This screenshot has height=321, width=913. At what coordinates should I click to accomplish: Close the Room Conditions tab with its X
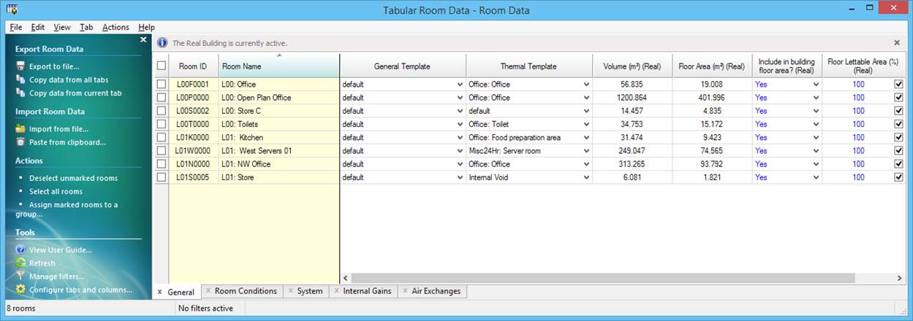(208, 291)
